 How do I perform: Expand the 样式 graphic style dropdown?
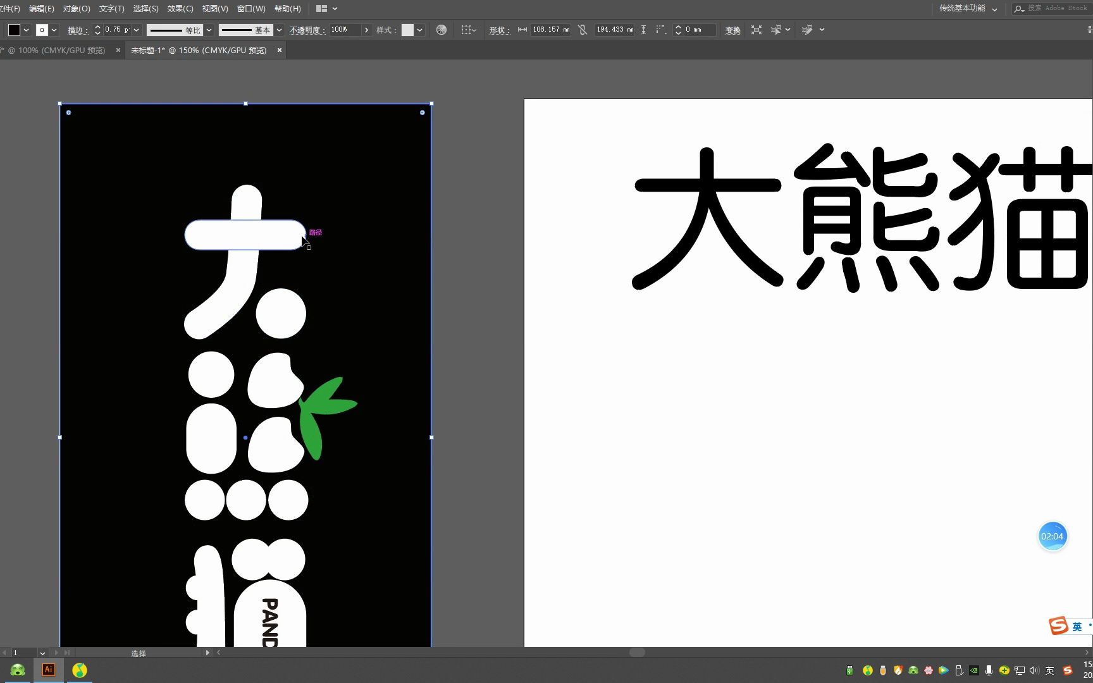pyautogui.click(x=419, y=30)
